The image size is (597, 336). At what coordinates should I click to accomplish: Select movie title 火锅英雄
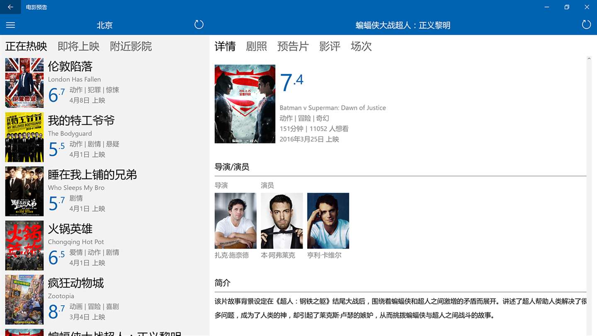(70, 229)
